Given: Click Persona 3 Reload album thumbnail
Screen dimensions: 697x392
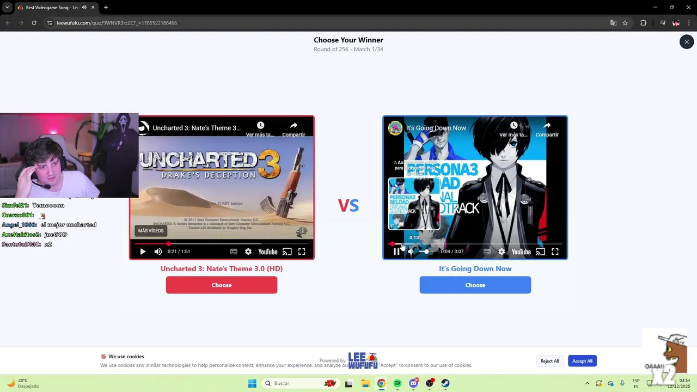Looking at the screenshot, I should coord(414,204).
